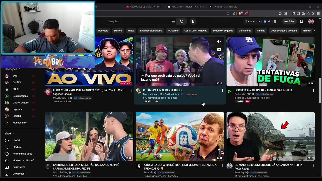Open the Brave music playlist icon

(x=293, y=13)
